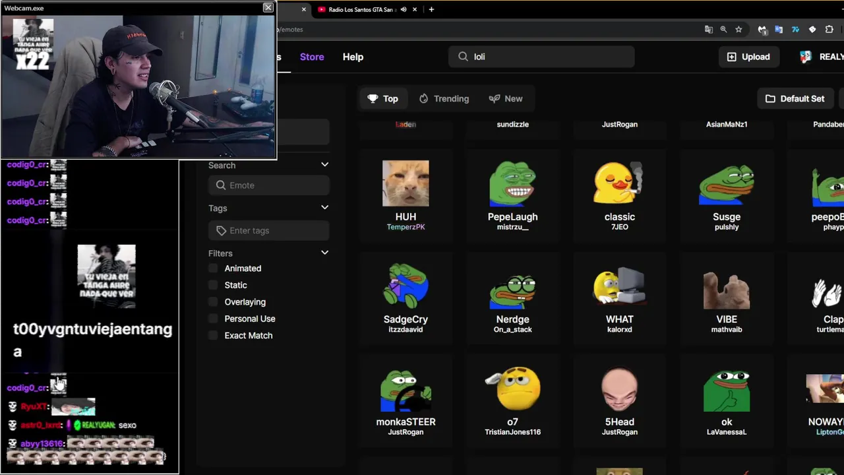The image size is (844, 475).
Task: Tick the Overlaying filter checkbox
Action: coord(213,302)
